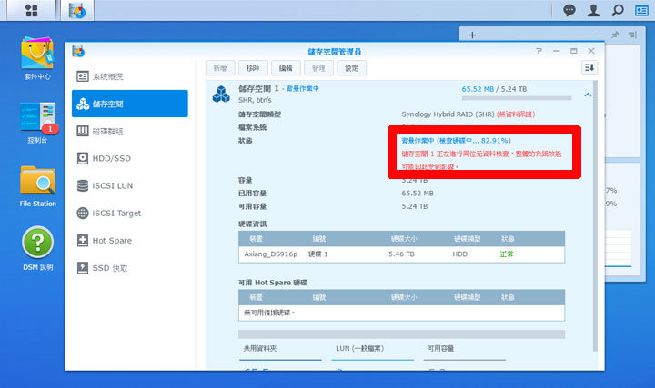655x388 pixels.
Task: Click the Control Panel notification badge
Action: [x=50, y=129]
